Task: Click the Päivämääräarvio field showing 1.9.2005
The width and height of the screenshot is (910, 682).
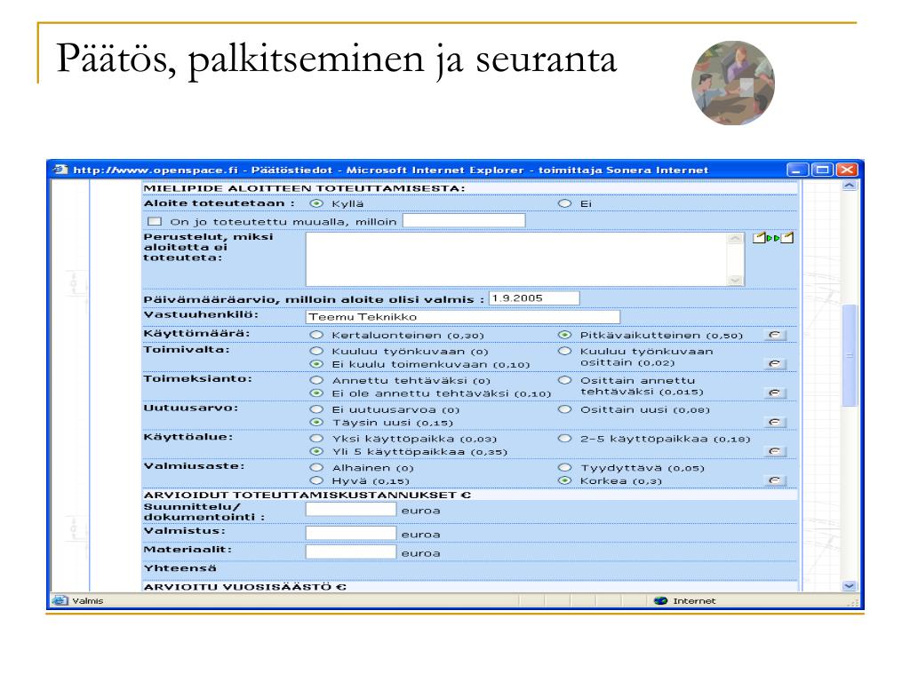Action: (534, 298)
